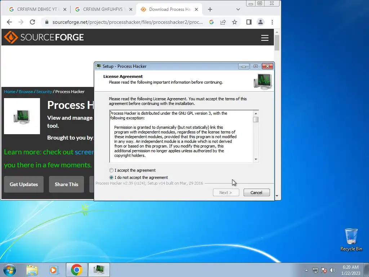Switch to second tab 'CRFXNM GHFUHFVS'
Screen dimensions: 369x277
(103, 9)
